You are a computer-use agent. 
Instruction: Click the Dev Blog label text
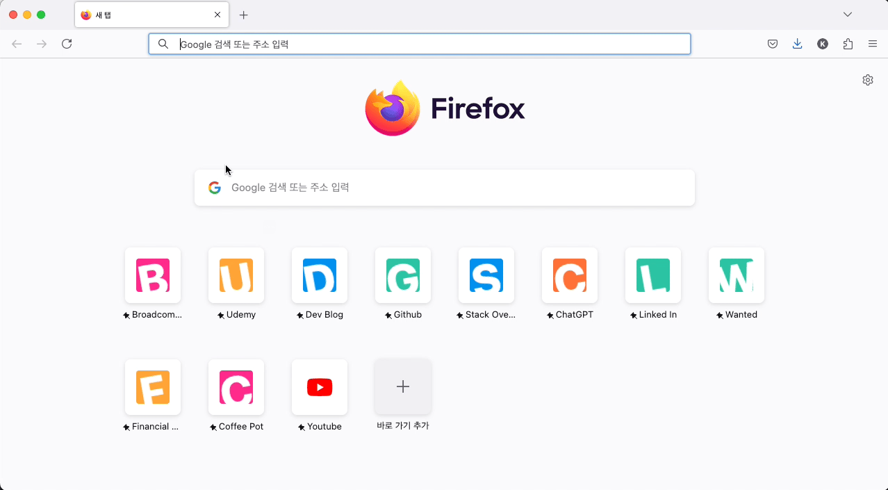point(324,315)
